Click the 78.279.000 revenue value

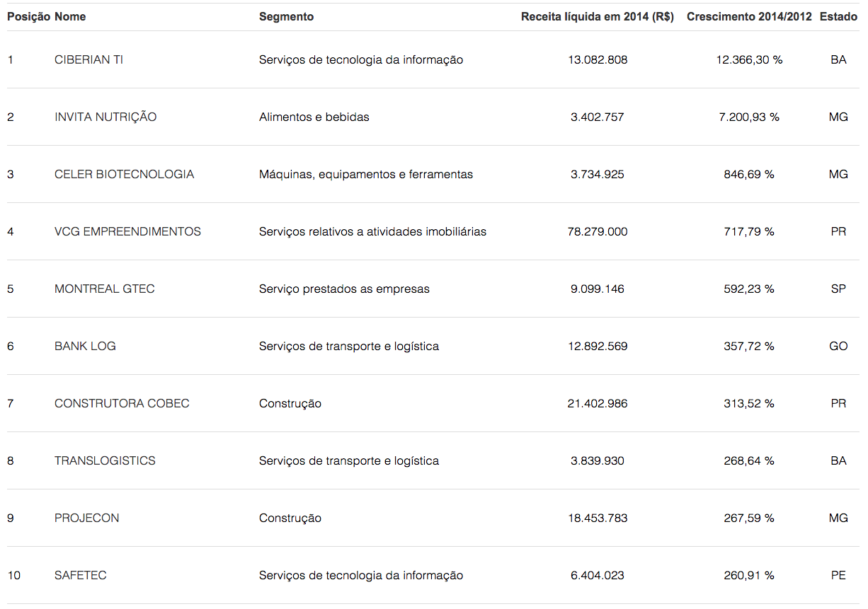click(x=597, y=232)
